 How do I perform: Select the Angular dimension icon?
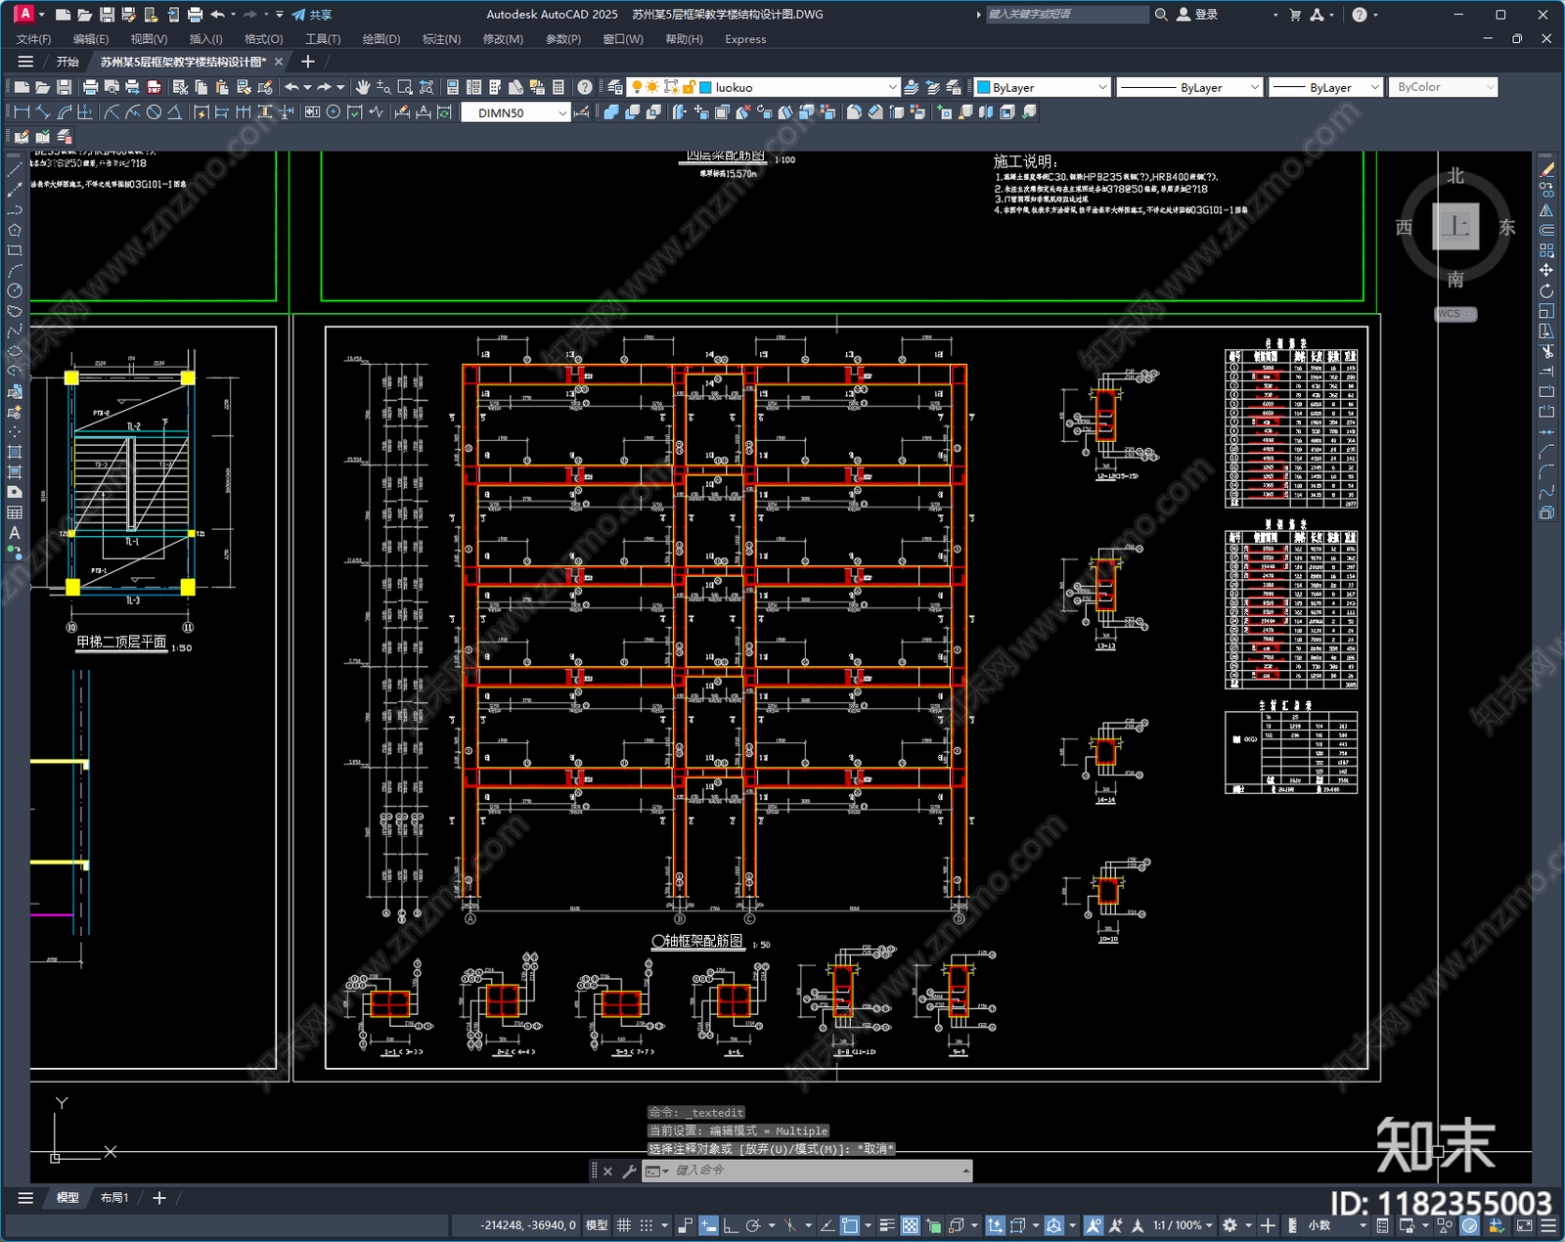(x=175, y=112)
